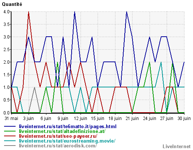This screenshot has height=150, width=193.
Task: Select the 21 juin date label
Action: click(132, 119)
